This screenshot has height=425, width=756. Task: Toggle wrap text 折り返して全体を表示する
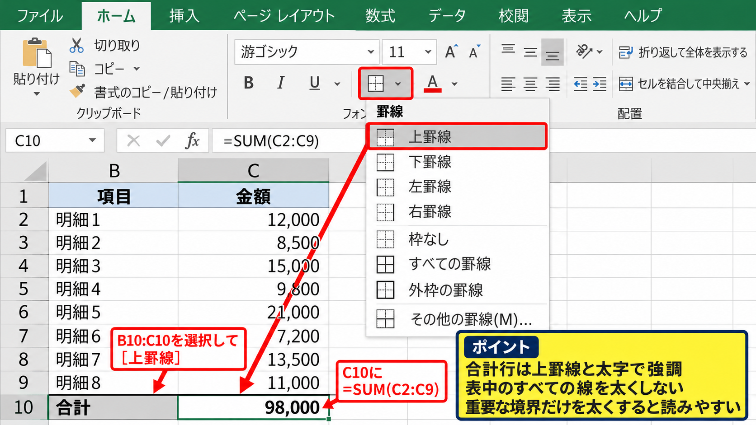pos(683,52)
